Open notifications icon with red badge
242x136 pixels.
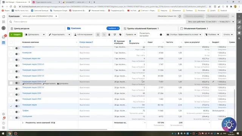coord(4,37)
